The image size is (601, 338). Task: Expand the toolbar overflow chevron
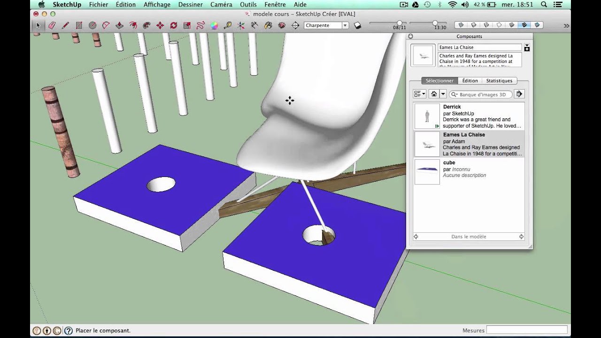click(x=567, y=26)
